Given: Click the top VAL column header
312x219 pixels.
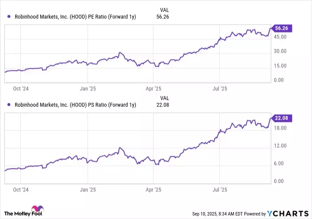Looking at the screenshot, I should [x=164, y=9].
